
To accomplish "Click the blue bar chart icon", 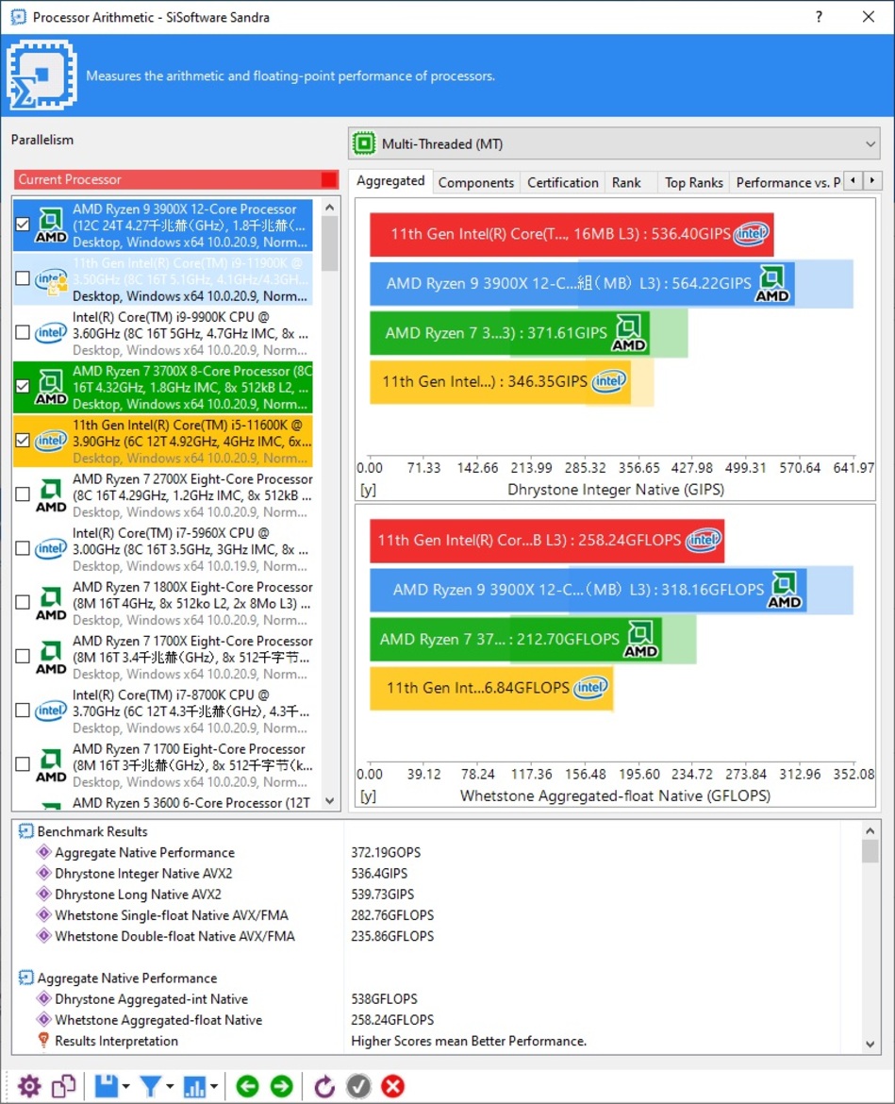I will point(194,1086).
